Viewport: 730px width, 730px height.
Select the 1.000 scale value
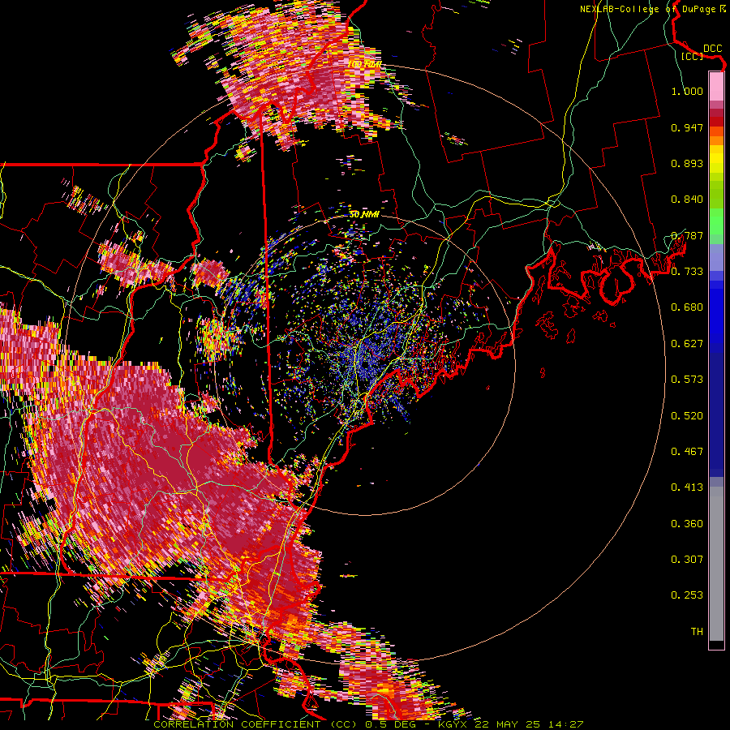point(687,91)
